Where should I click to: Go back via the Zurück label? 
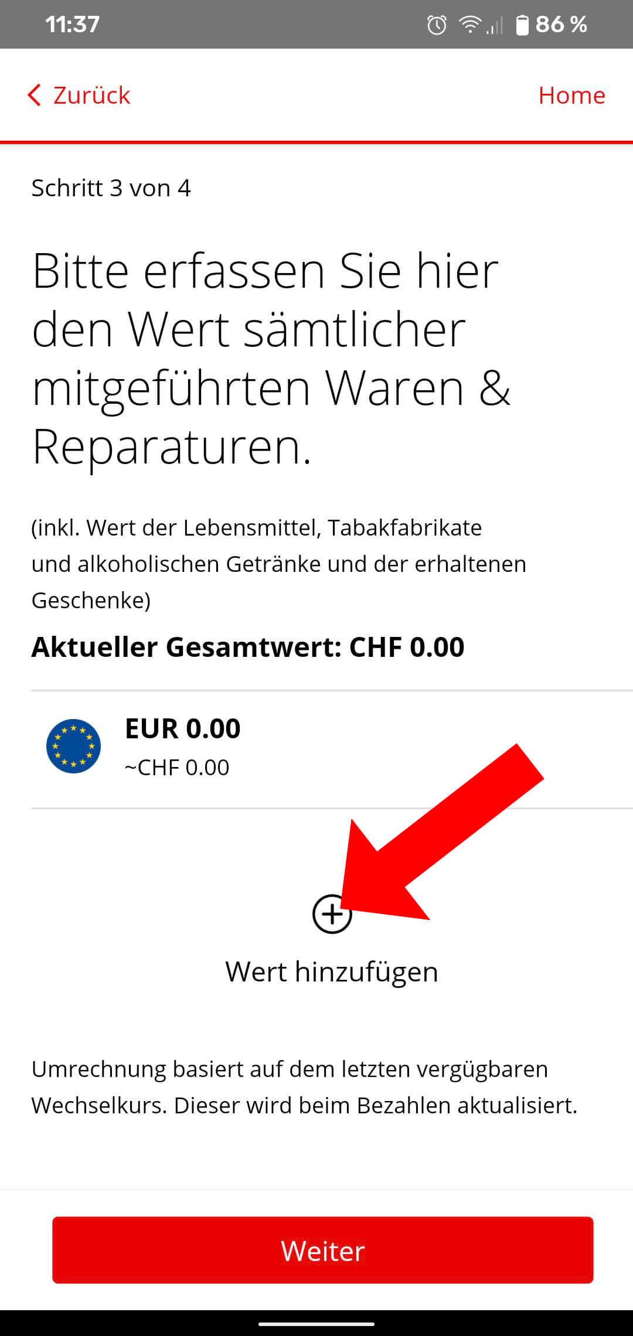tap(91, 95)
